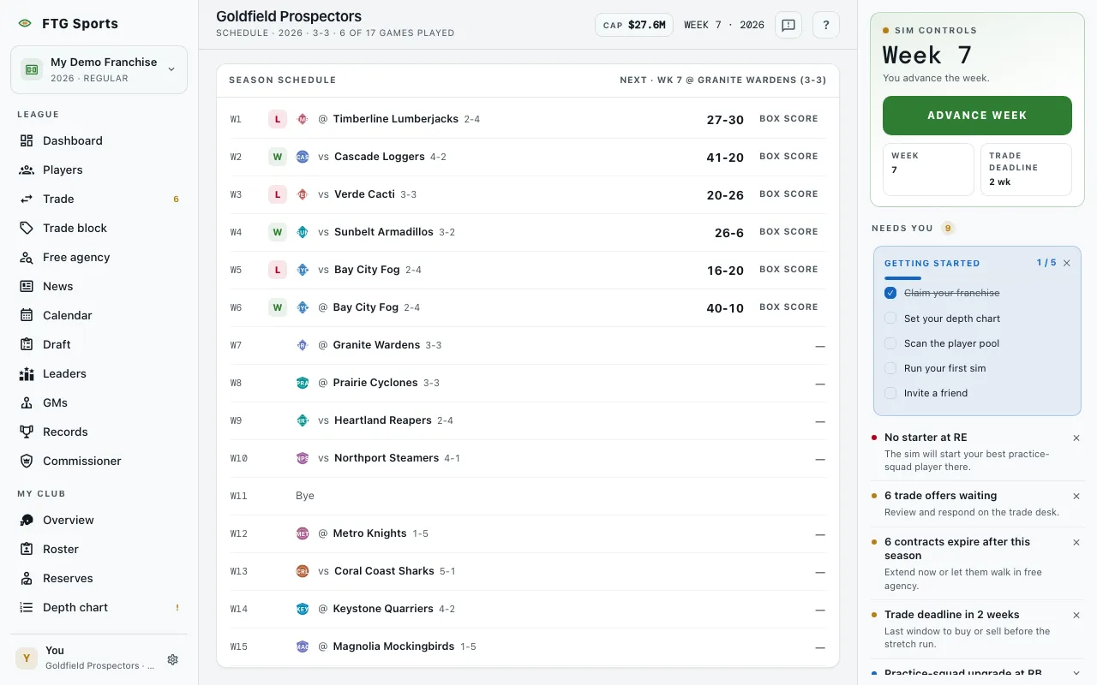Image resolution: width=1097 pixels, height=685 pixels.
Task: Open the Trade arrows icon
Action: [x=27, y=199]
